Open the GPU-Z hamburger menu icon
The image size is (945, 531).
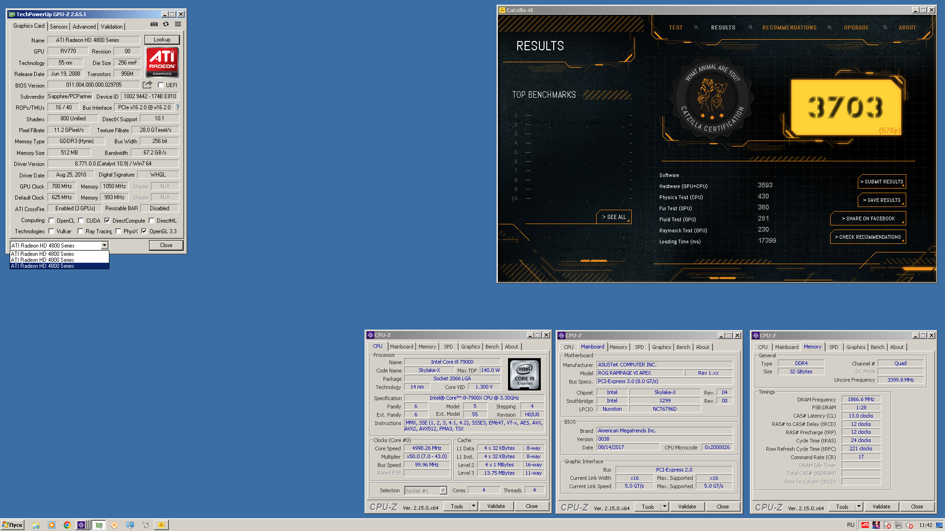coord(178,24)
